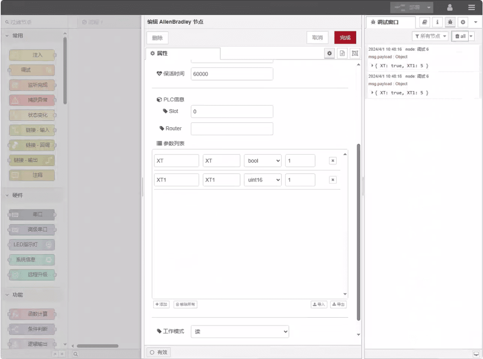Open the node properties gear icon
Screen dimensions: 483x359
[x=330, y=54]
